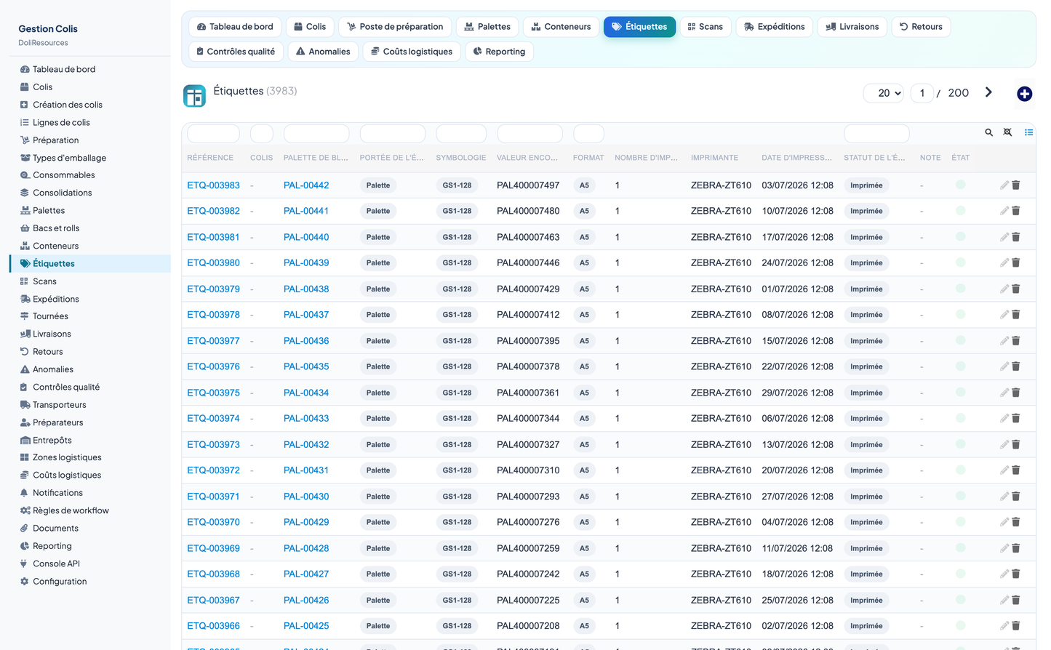
Task: Open label ETQ-003982 reference link
Action: pos(213,211)
